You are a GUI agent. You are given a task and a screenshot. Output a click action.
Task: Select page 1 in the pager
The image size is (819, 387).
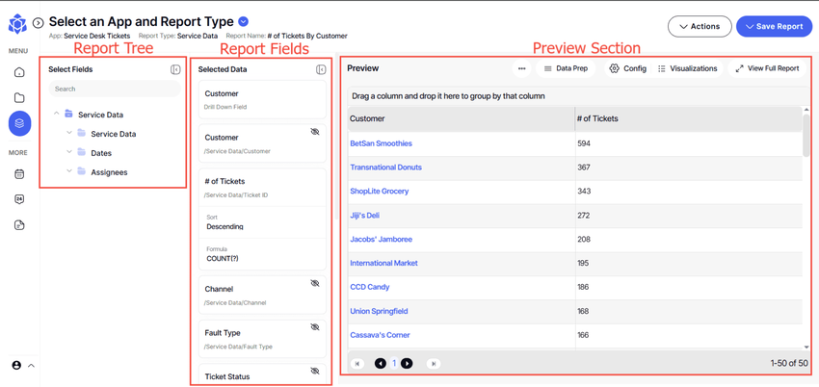(394, 364)
